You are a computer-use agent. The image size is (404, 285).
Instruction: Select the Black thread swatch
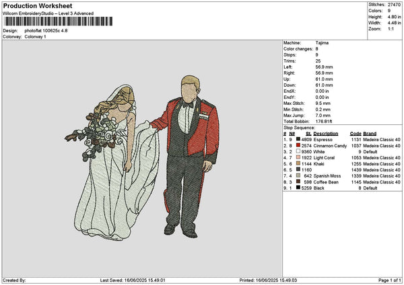pos(298,188)
